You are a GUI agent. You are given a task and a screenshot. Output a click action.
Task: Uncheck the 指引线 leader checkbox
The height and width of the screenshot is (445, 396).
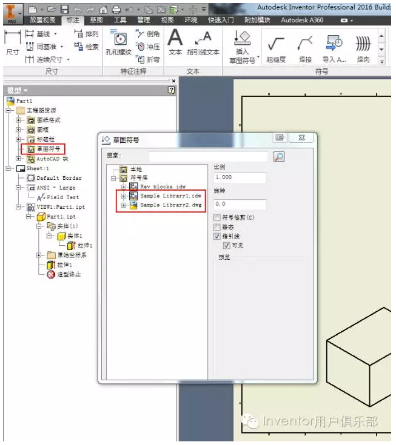coord(217,236)
